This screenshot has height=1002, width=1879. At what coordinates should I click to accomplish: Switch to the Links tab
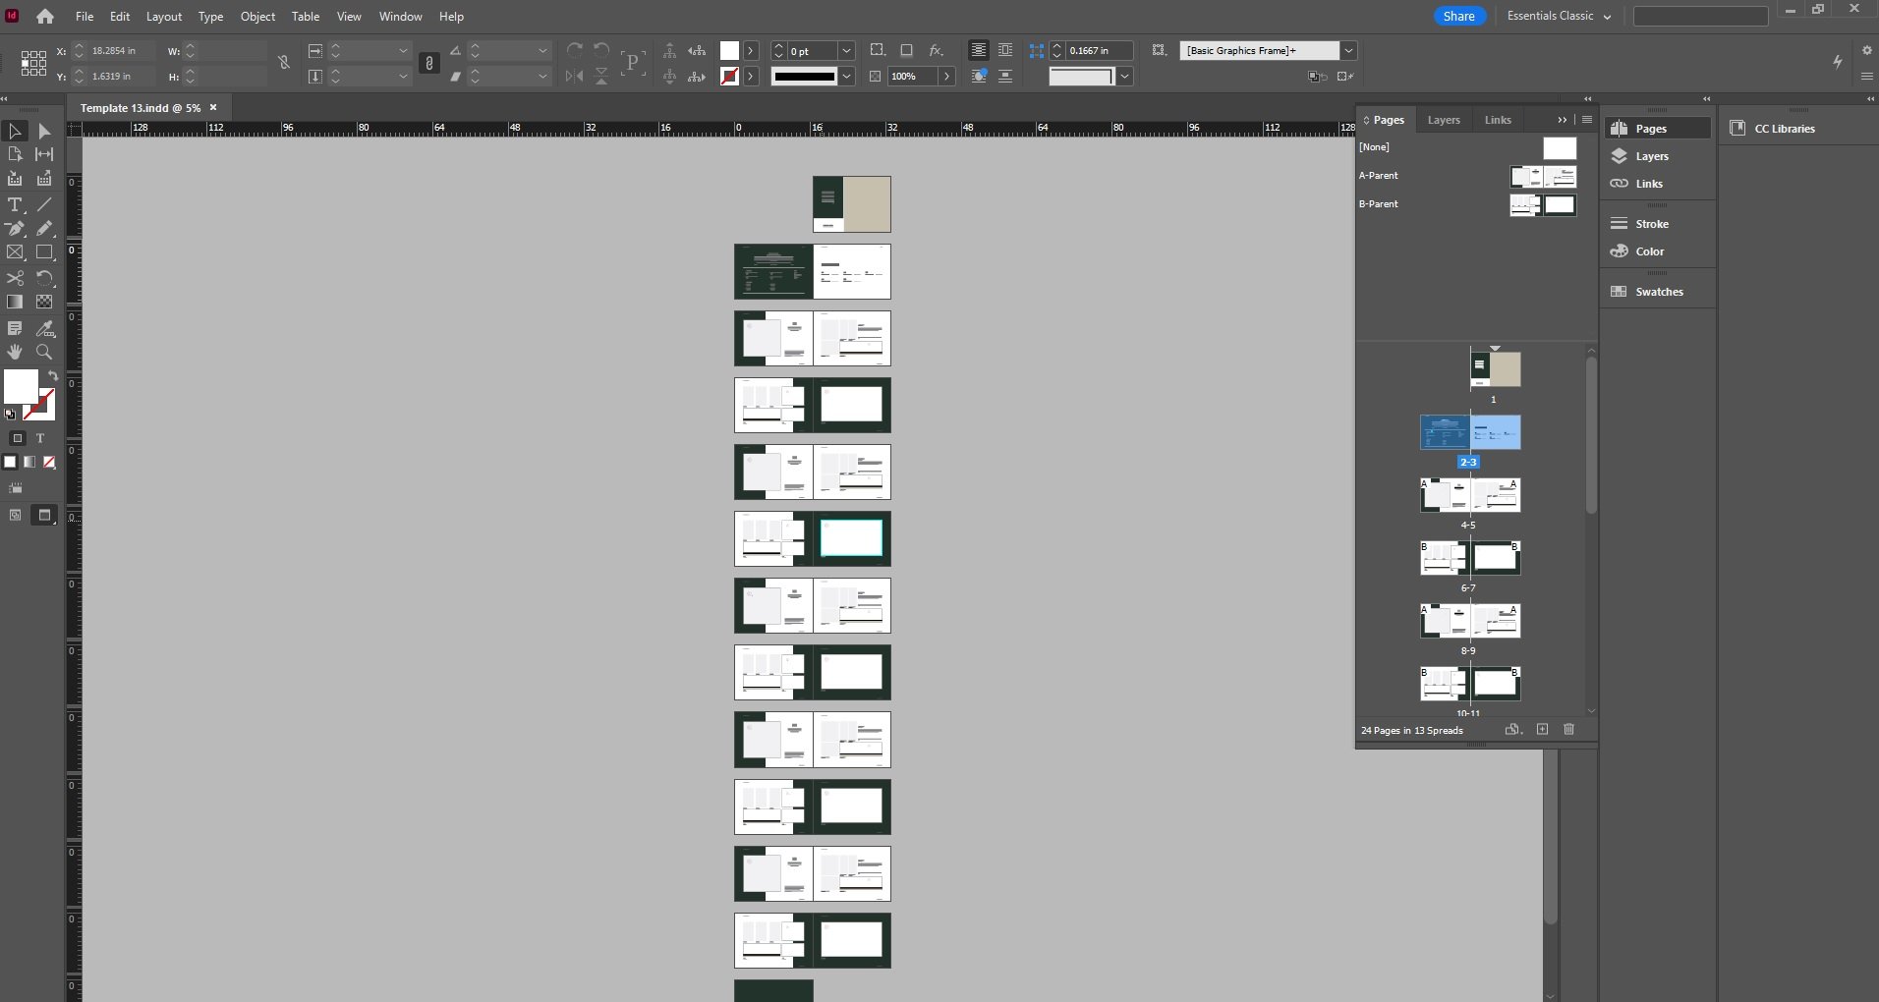tap(1498, 120)
